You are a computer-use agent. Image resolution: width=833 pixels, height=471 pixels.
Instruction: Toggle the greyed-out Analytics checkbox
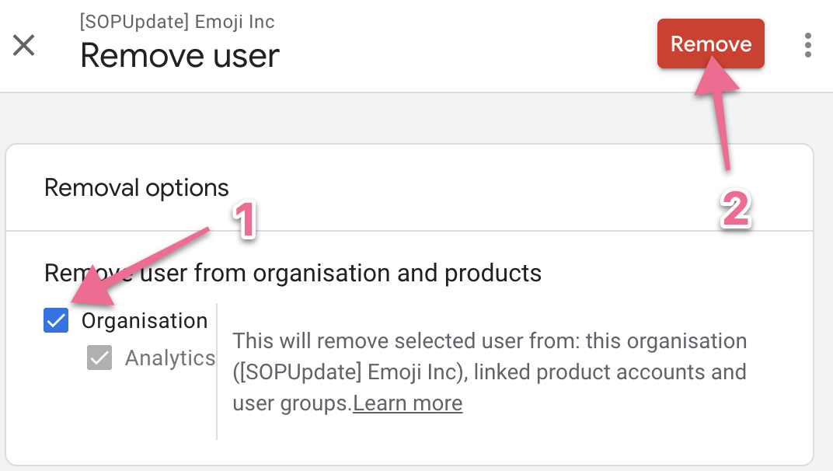99,358
